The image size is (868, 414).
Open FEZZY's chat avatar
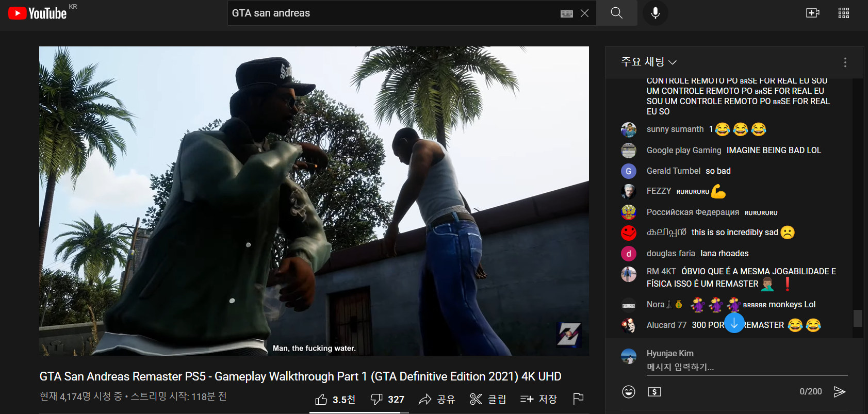(628, 191)
